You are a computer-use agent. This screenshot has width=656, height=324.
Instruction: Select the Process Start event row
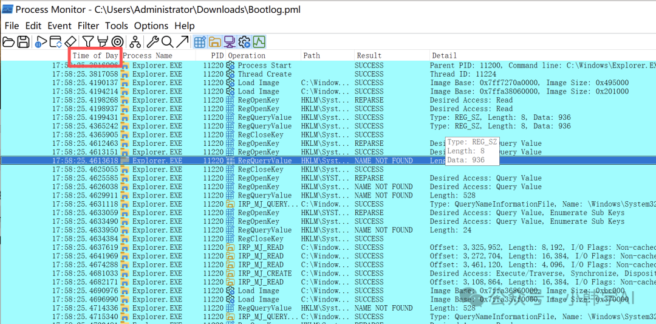[264, 66]
